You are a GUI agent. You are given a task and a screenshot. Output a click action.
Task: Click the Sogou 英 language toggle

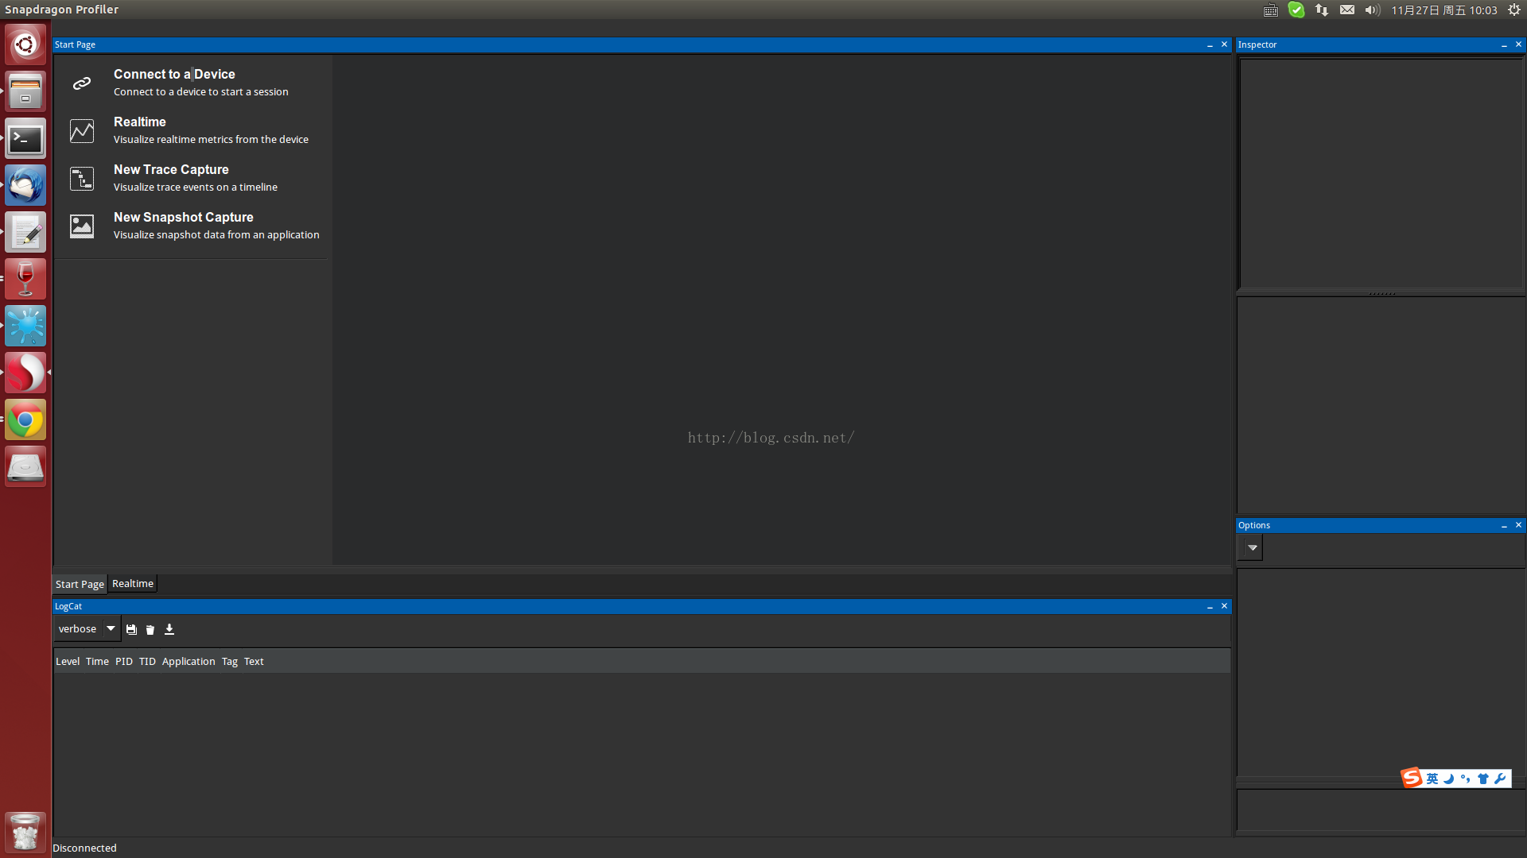click(1432, 779)
